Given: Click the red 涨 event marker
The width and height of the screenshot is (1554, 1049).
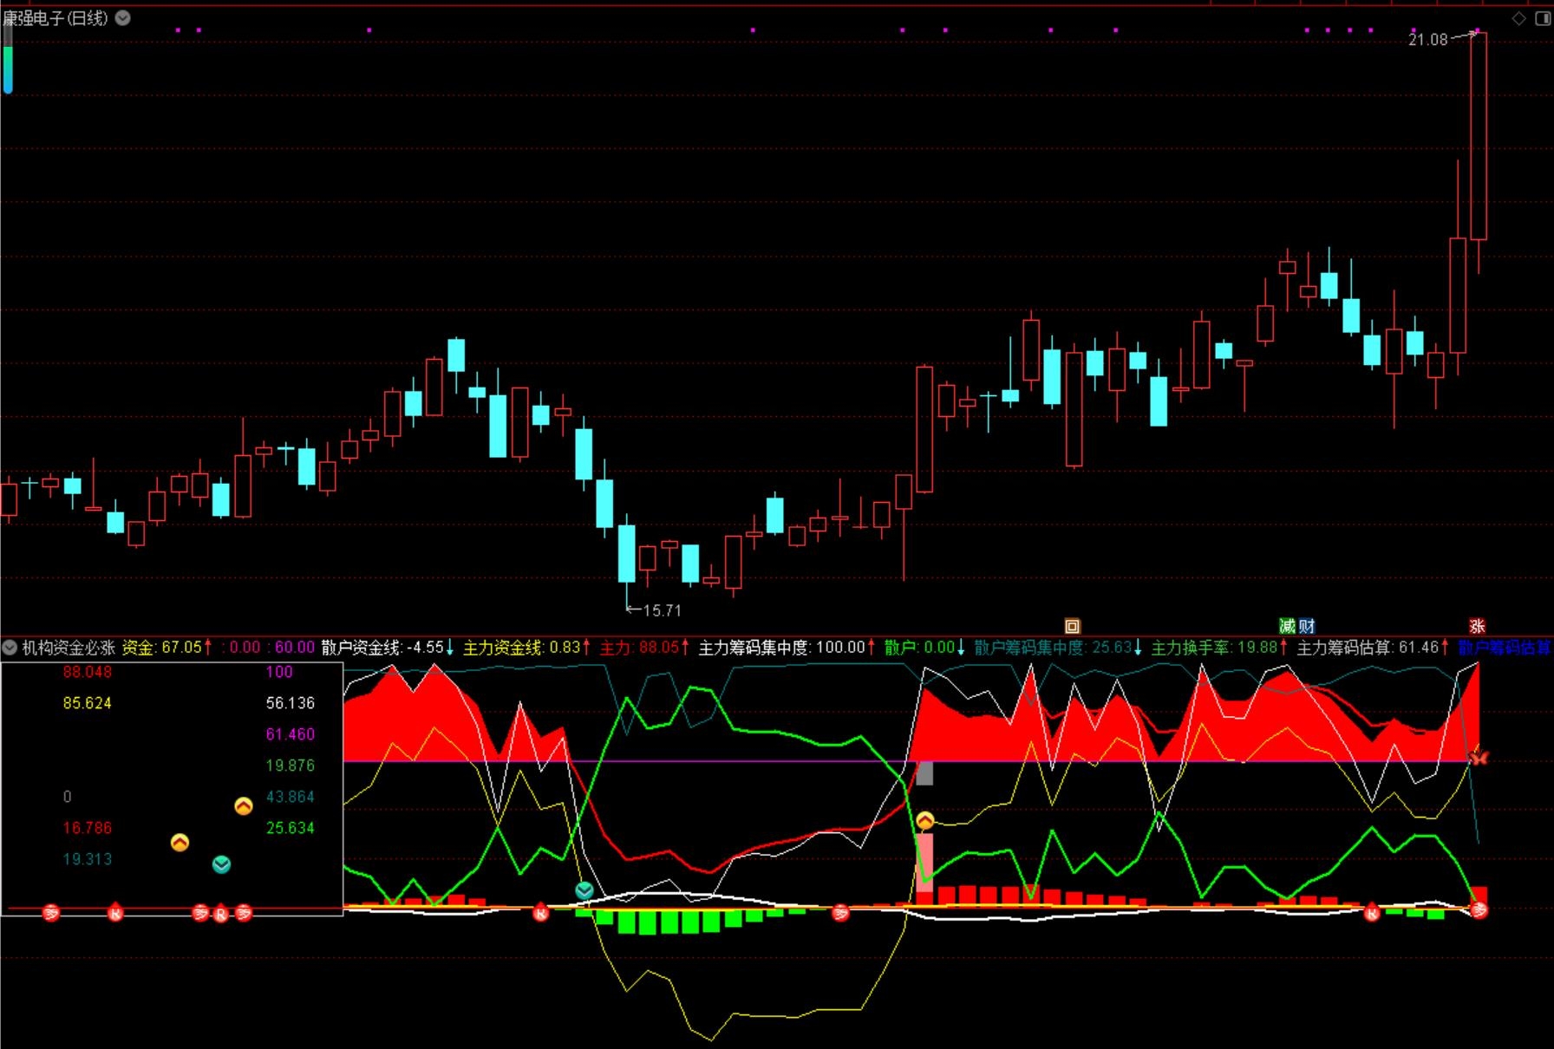Looking at the screenshot, I should tap(1478, 626).
